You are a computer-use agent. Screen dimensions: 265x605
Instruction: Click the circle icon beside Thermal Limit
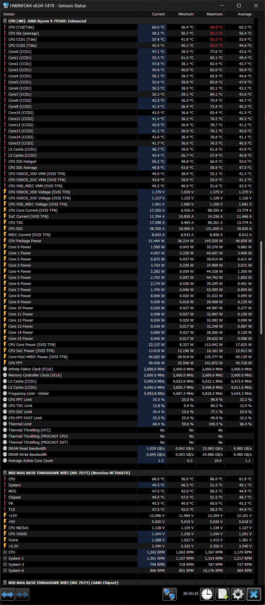tap(5, 424)
